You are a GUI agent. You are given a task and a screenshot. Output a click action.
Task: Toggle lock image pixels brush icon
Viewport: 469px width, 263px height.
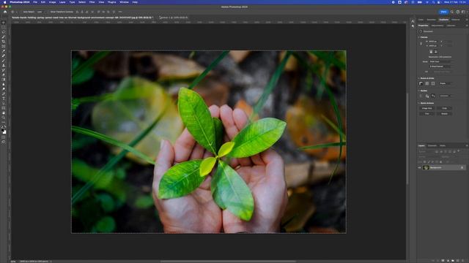[429, 161]
